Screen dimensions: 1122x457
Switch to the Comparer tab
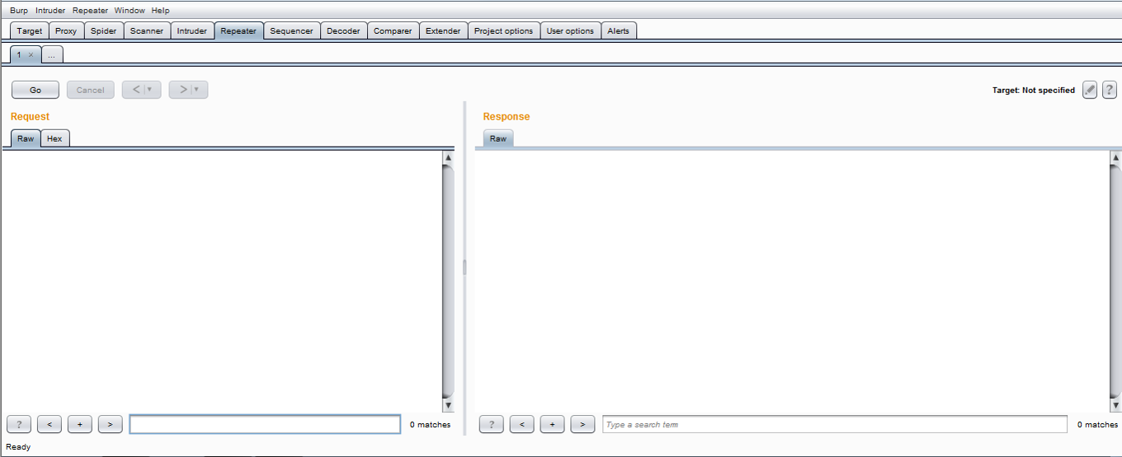pos(393,30)
